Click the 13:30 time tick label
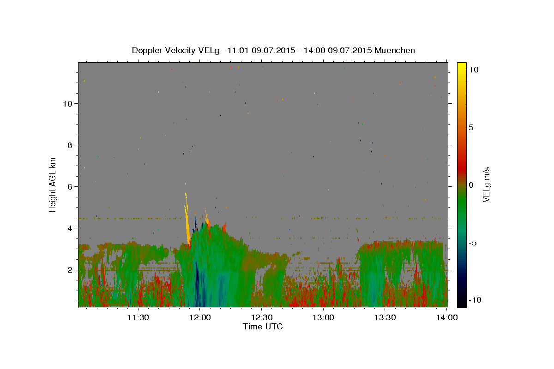The image size is (554, 369). [x=385, y=317]
